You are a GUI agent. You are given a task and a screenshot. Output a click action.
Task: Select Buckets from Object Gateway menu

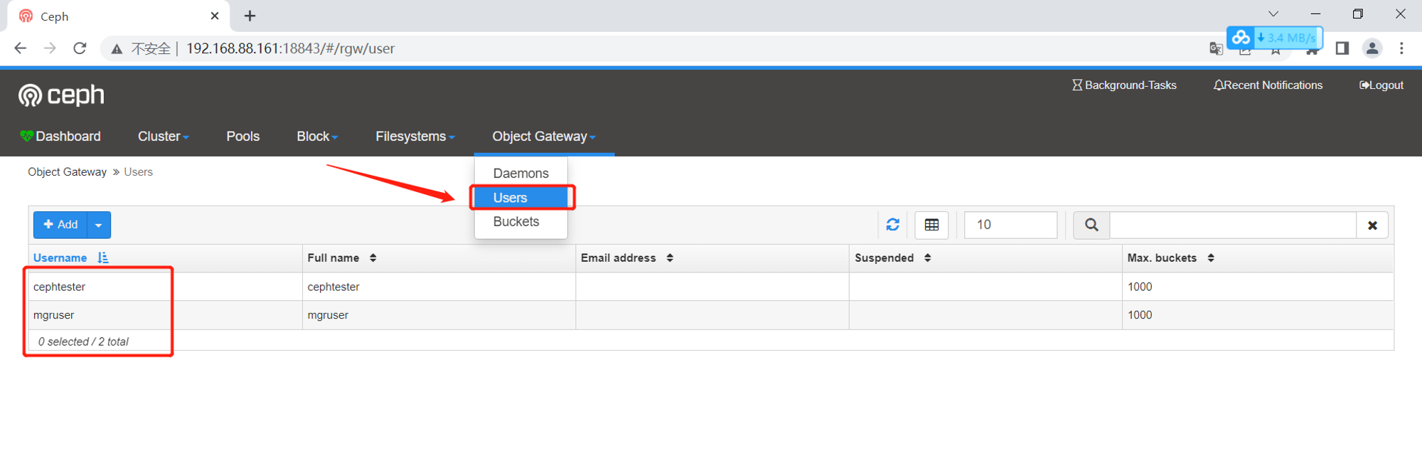pyautogui.click(x=516, y=222)
